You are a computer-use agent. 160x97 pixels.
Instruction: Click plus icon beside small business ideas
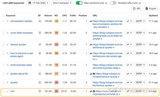pos(7,65)
